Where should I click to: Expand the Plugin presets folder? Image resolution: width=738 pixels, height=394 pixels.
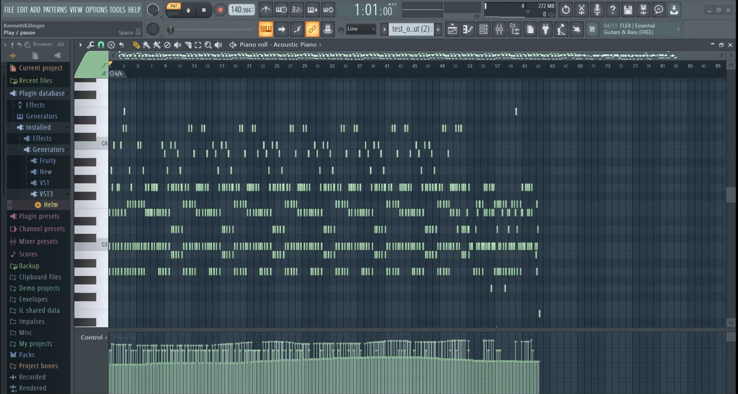point(39,216)
